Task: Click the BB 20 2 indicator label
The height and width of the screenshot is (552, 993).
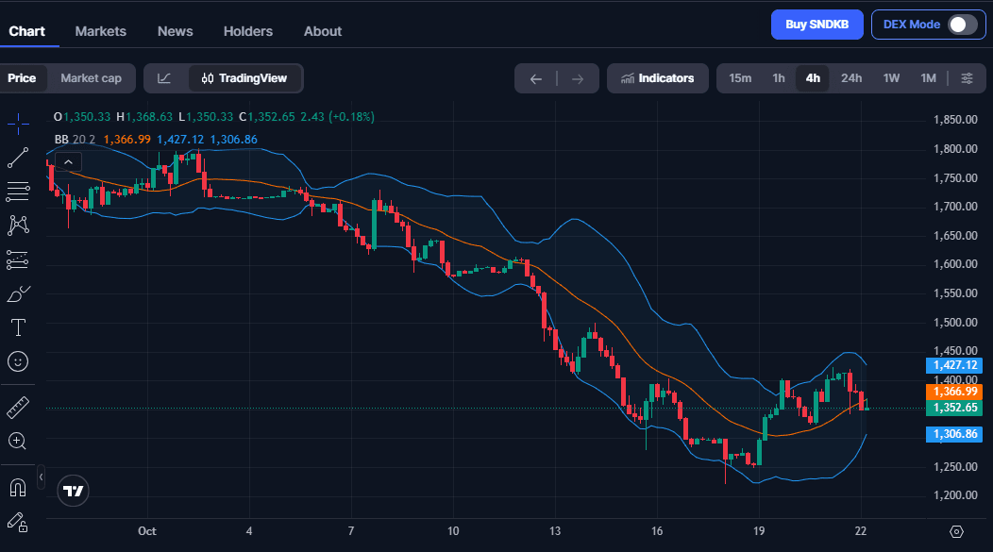Action: pyautogui.click(x=75, y=140)
